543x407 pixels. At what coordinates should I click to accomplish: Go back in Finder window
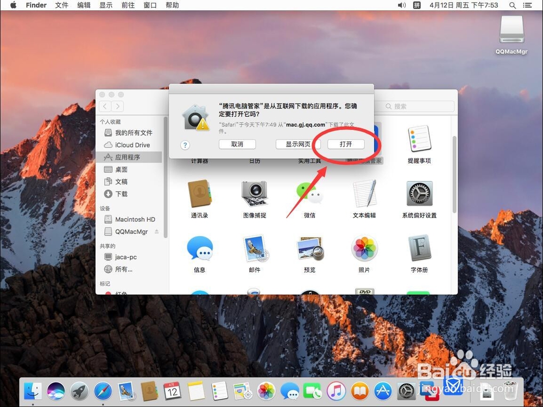[x=105, y=106]
